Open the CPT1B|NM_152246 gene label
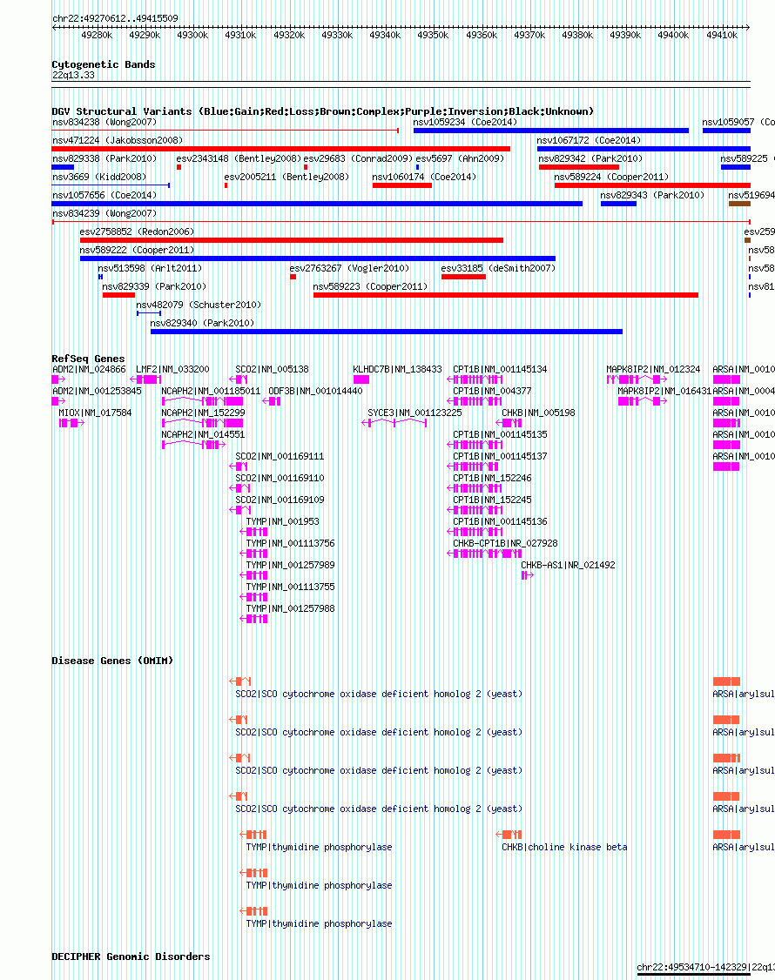 click(492, 478)
